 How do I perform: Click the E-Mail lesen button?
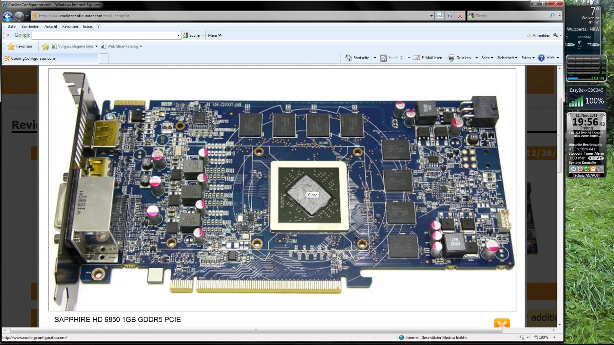click(428, 58)
